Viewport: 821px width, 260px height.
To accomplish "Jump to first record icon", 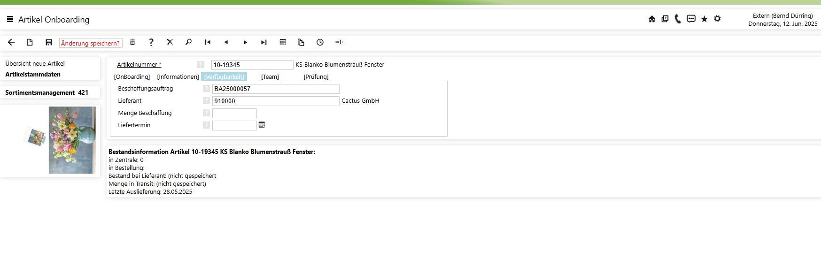I will pyautogui.click(x=208, y=42).
